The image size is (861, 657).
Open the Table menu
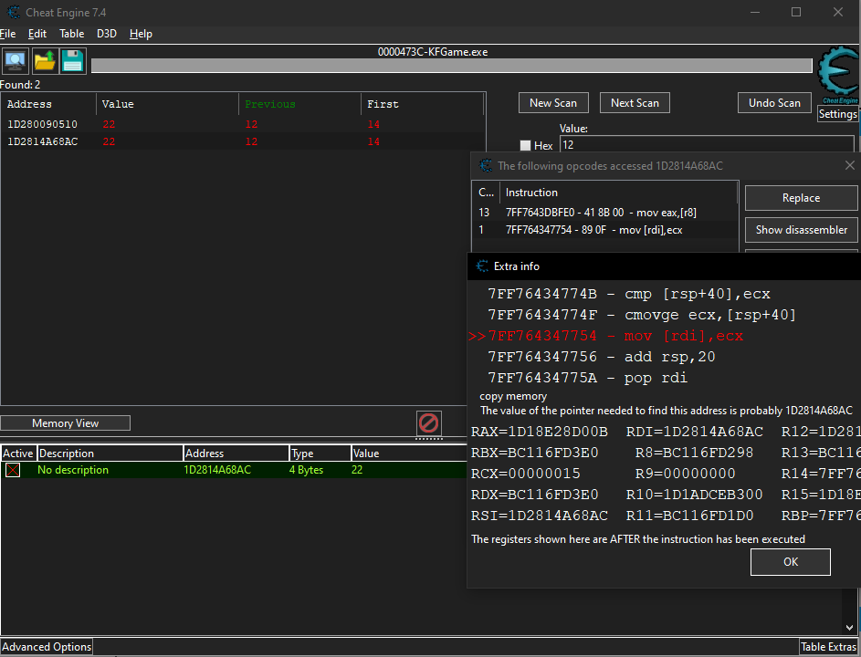click(x=71, y=34)
